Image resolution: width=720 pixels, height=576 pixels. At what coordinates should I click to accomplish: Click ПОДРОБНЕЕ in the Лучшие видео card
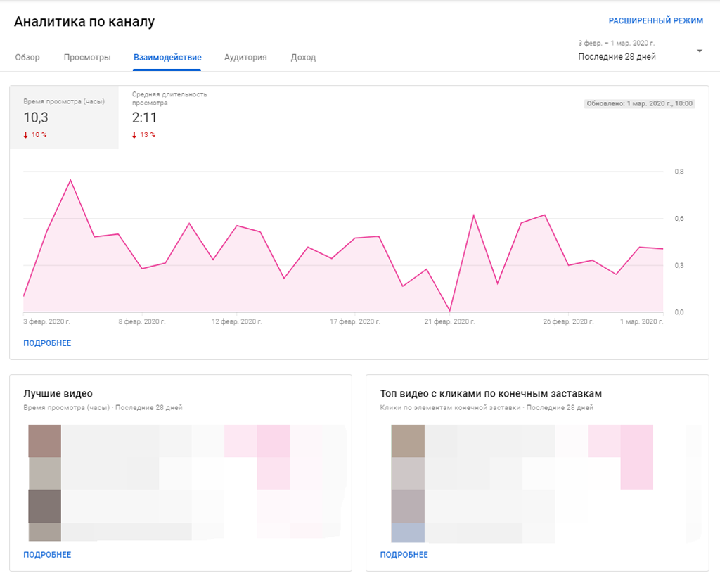[47, 555]
